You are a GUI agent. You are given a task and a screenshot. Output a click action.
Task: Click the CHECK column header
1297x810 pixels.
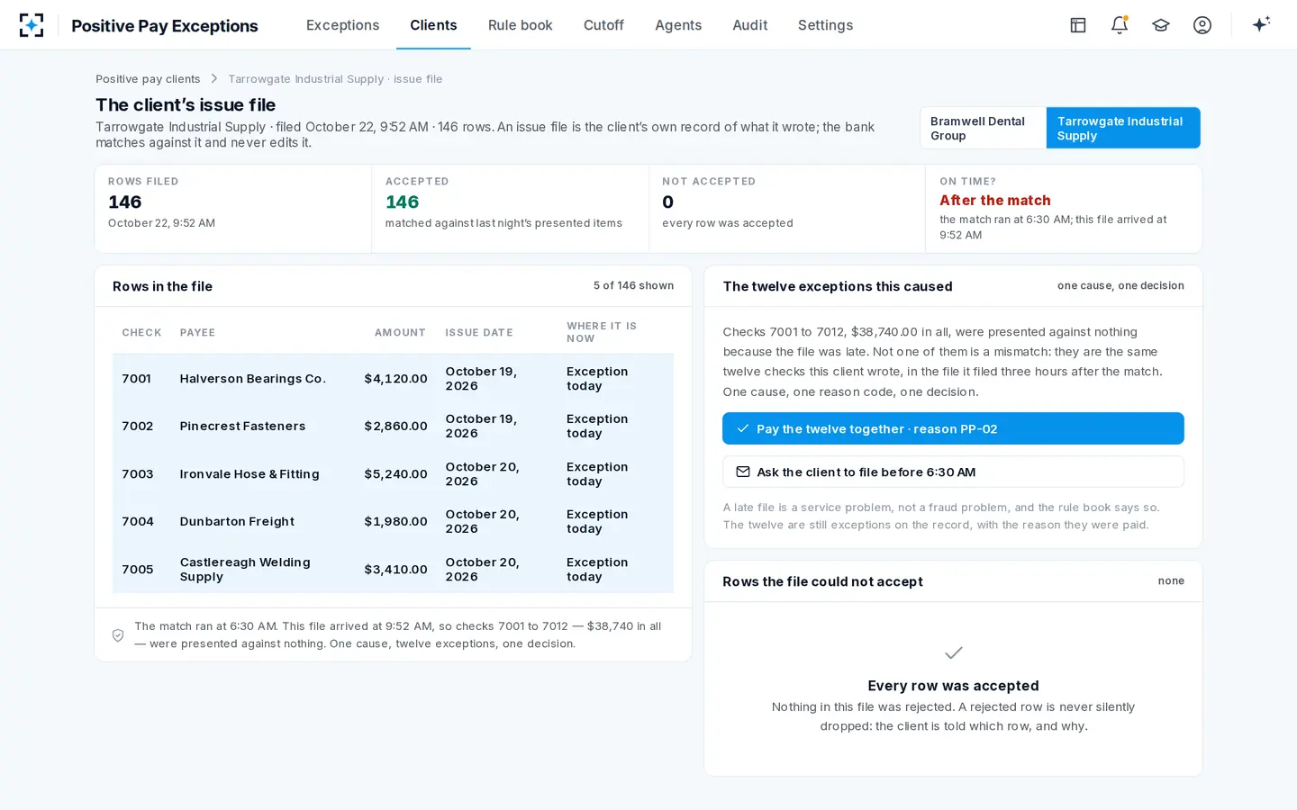(x=141, y=332)
